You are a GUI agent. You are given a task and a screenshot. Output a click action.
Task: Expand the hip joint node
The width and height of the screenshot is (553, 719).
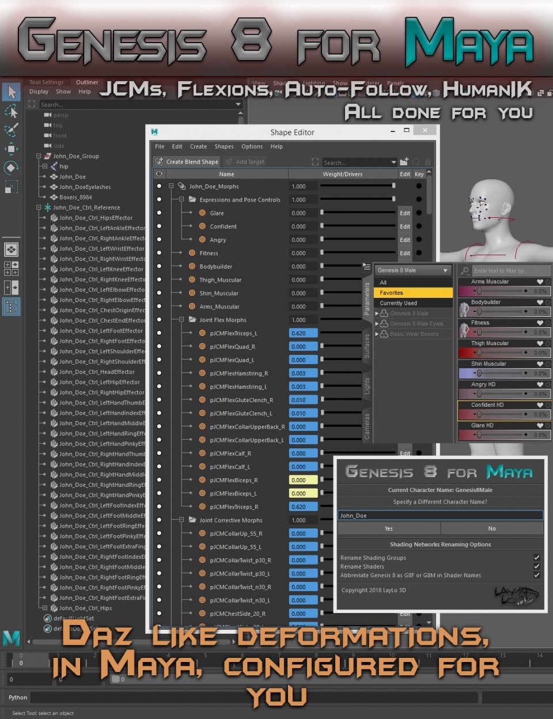(44, 166)
